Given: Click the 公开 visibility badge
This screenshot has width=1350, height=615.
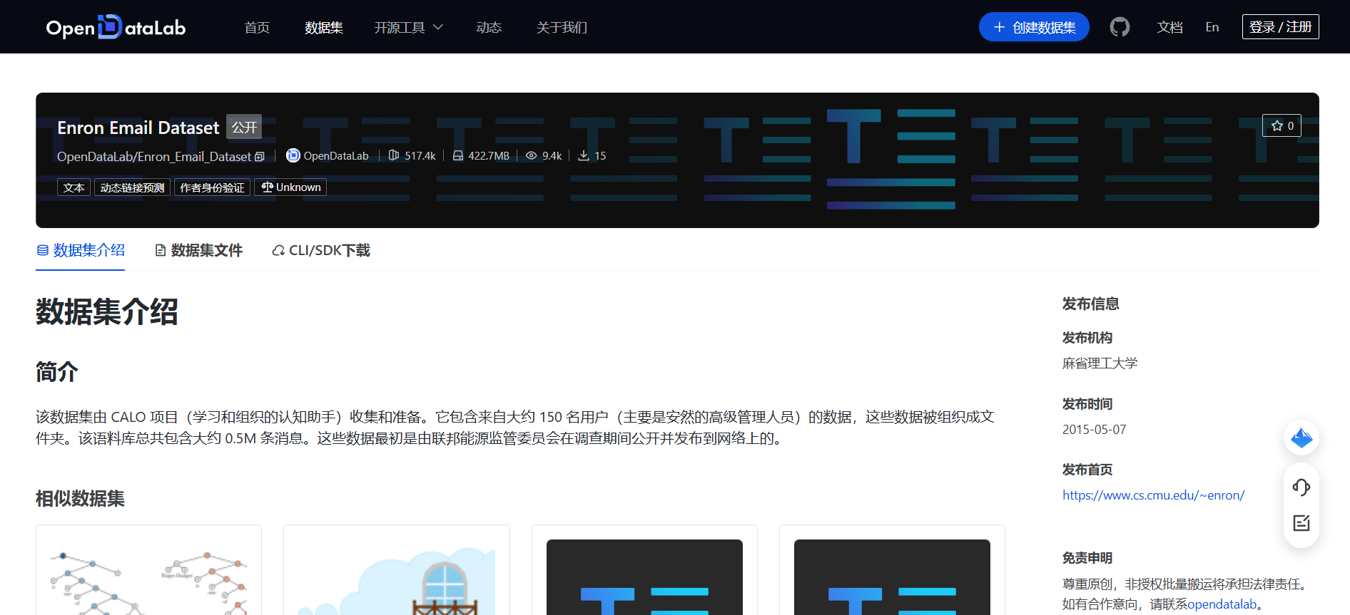Looking at the screenshot, I should coord(244,127).
